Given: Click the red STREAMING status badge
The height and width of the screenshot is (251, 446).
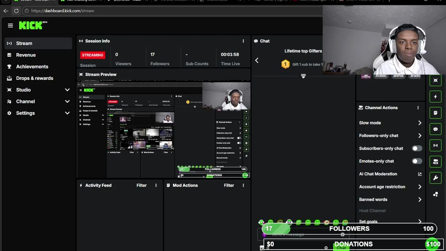Looking at the screenshot, I should (x=93, y=55).
